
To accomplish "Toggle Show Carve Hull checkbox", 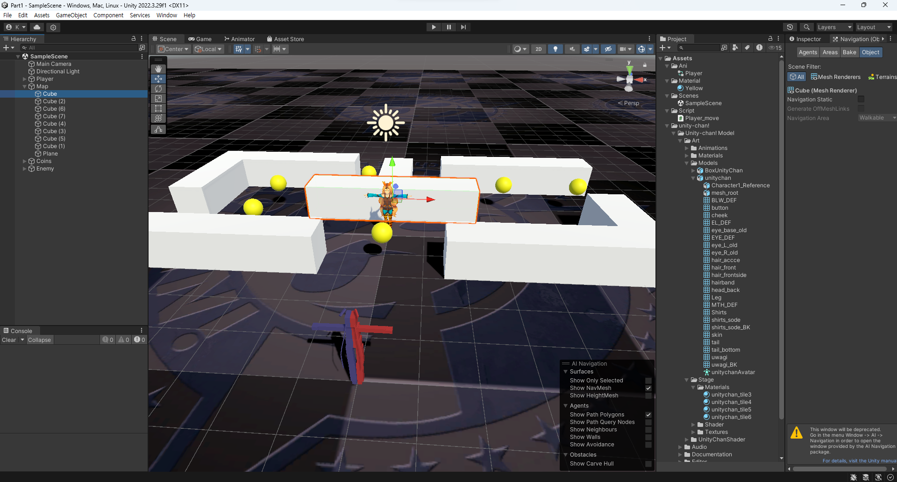I will click(x=648, y=464).
